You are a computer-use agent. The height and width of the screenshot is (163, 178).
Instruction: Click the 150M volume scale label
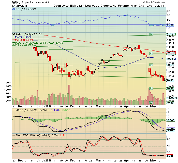tap(8, 83)
